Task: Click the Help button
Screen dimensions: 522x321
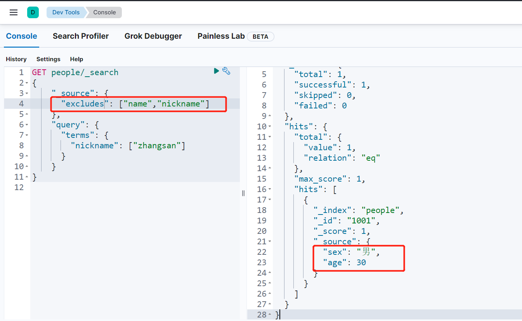Action: pos(76,59)
